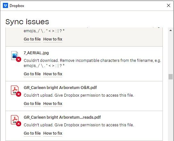Click red error badge on Arboretum O&R.pdf icon
The image size is (174, 141).
(19, 94)
